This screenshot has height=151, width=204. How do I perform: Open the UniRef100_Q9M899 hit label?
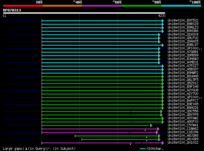(183, 56)
